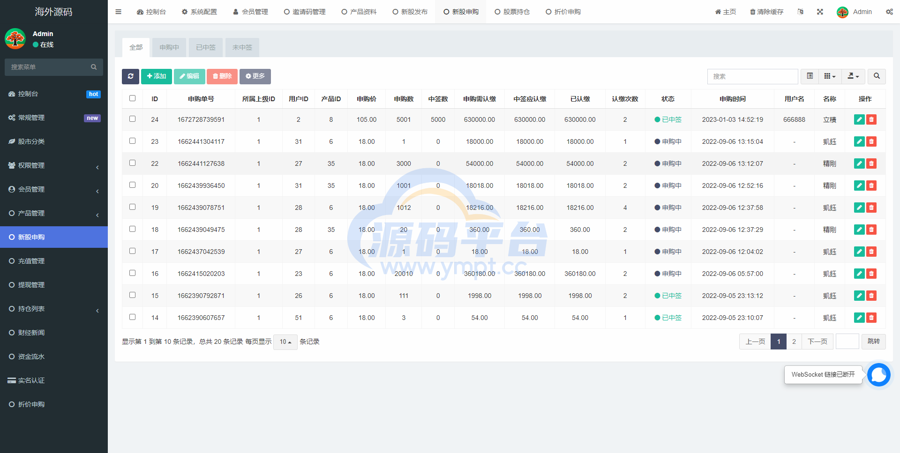Viewport: 900px width, 453px height.
Task: Go to page 2 of results
Action: tap(794, 342)
